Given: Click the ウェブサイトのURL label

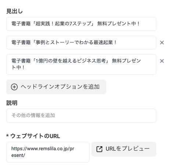Looking at the screenshot, I should 35,136.
